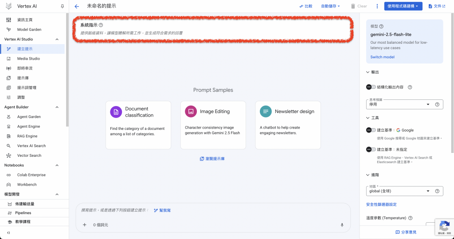Image resolution: width=454 pixels, height=239 pixels.
Task: Collapse the 輸出 section
Action: [x=372, y=72]
